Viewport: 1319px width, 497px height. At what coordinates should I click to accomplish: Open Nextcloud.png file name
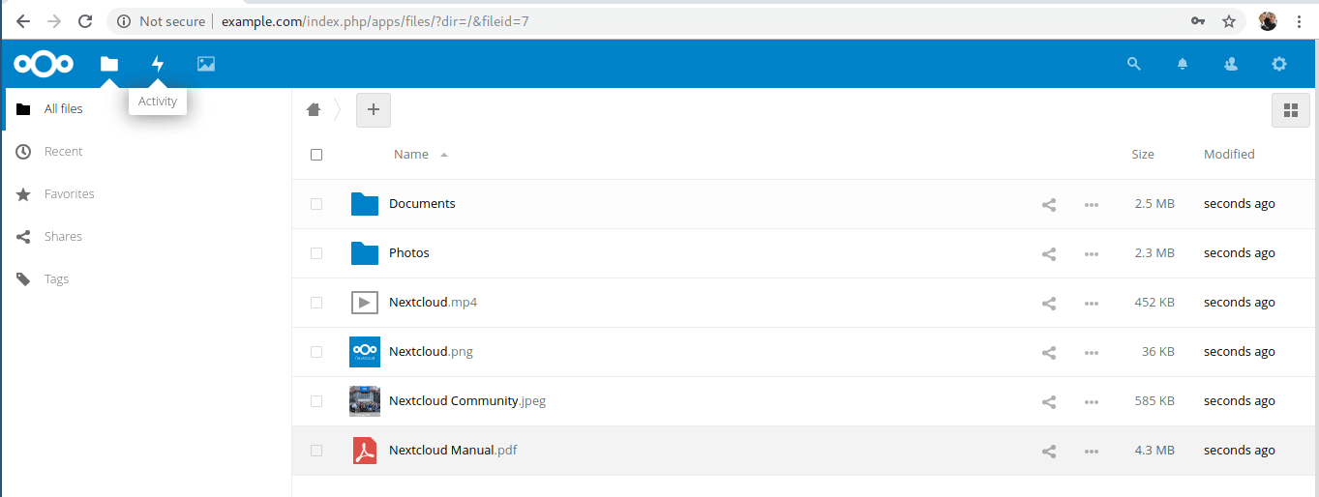[x=431, y=352]
